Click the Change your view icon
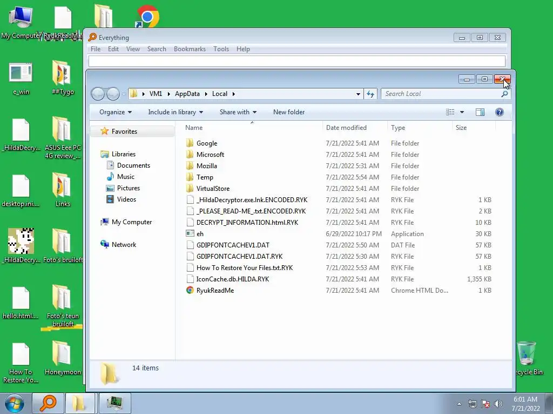553x414 pixels. pyautogui.click(x=450, y=112)
